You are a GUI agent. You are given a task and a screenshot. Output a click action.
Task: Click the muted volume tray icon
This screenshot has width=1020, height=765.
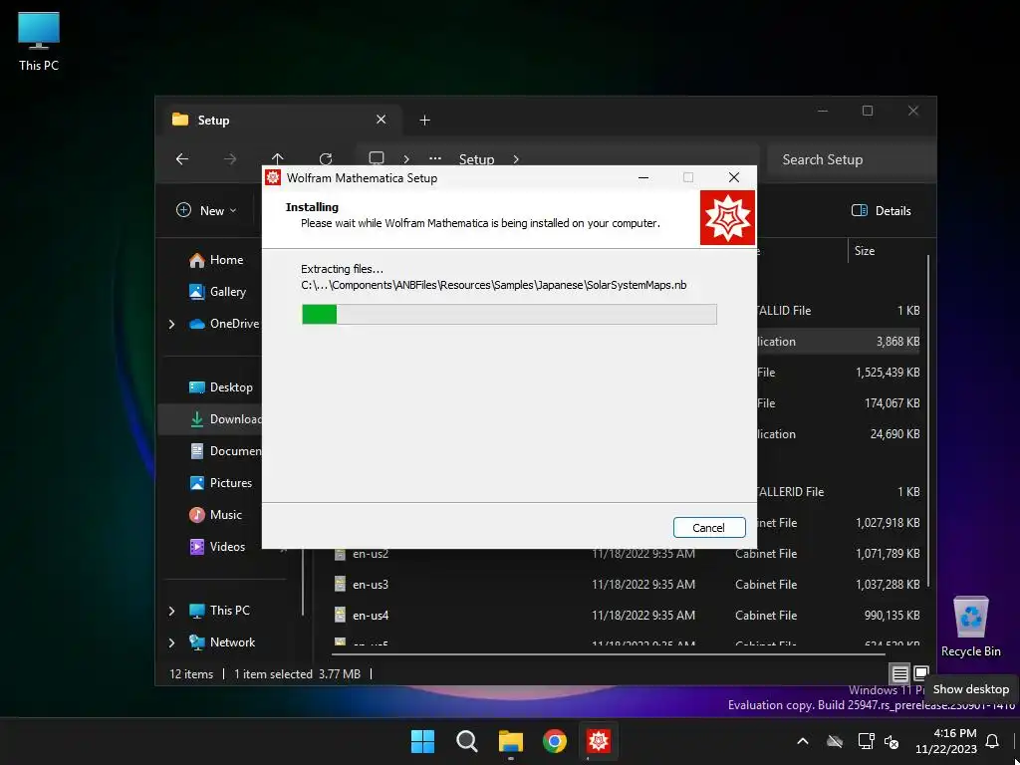coord(892,741)
